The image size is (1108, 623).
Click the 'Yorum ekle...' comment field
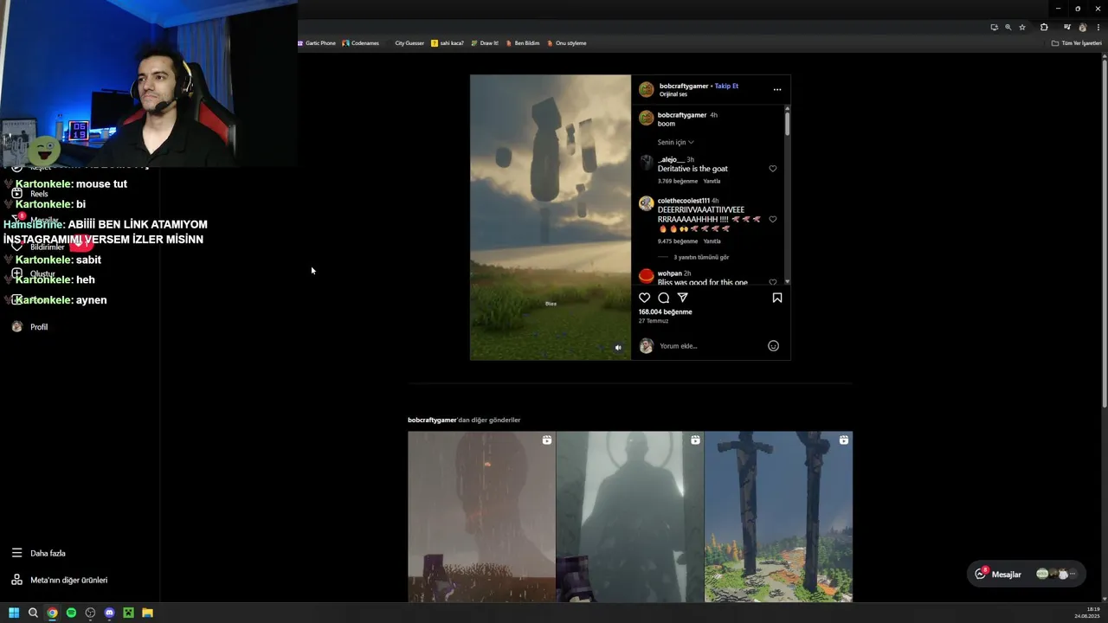710,346
